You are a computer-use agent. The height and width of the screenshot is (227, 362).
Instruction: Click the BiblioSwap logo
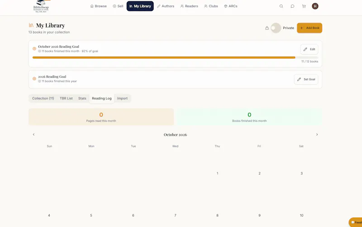coord(41,6)
